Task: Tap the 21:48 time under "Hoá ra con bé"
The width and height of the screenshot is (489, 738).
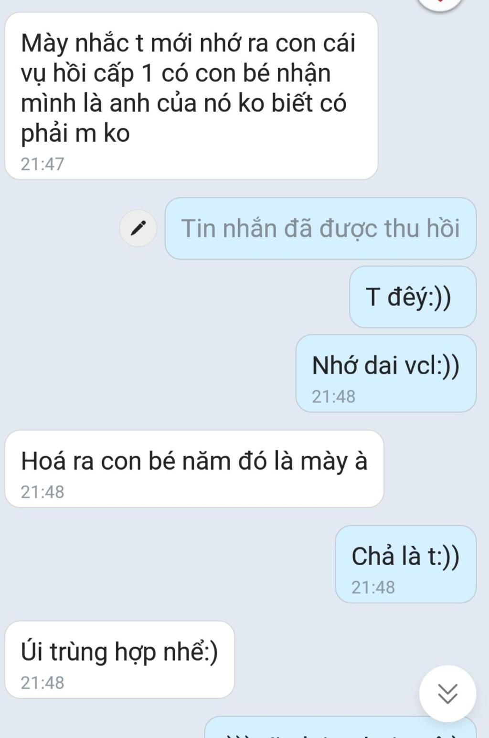Action: tap(42, 492)
